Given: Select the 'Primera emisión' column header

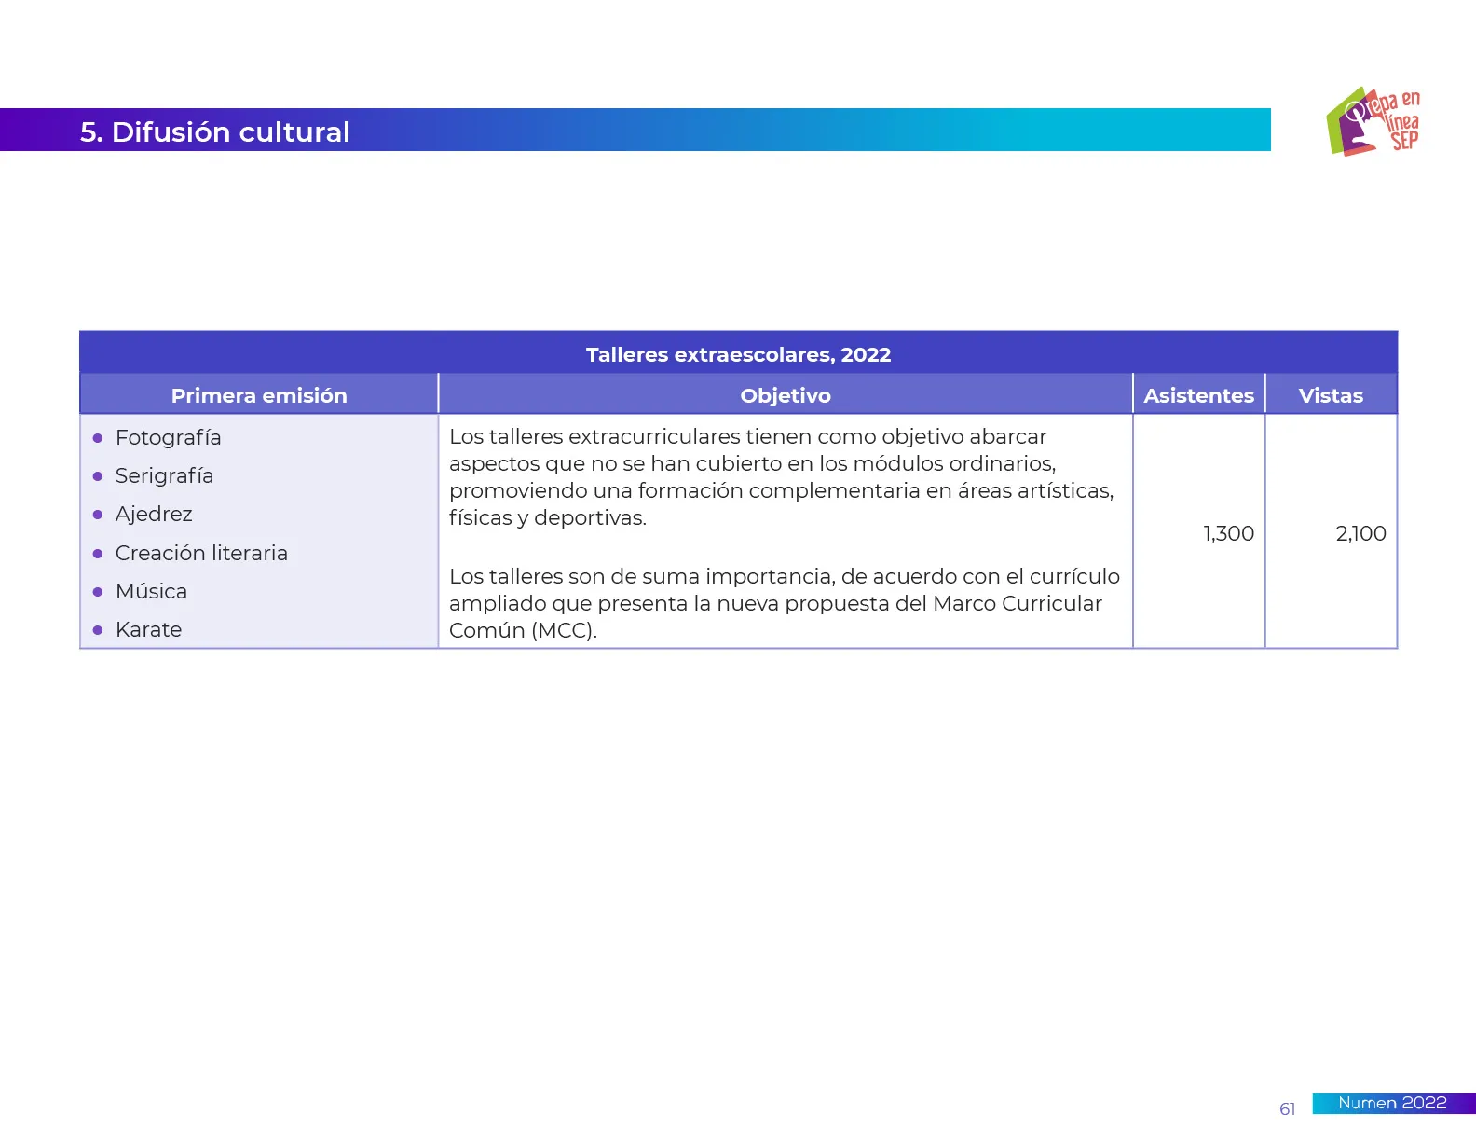Looking at the screenshot, I should (259, 395).
